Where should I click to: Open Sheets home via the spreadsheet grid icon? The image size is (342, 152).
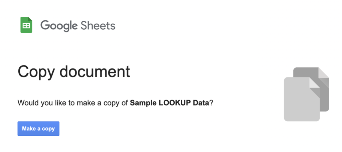pyautogui.click(x=26, y=25)
